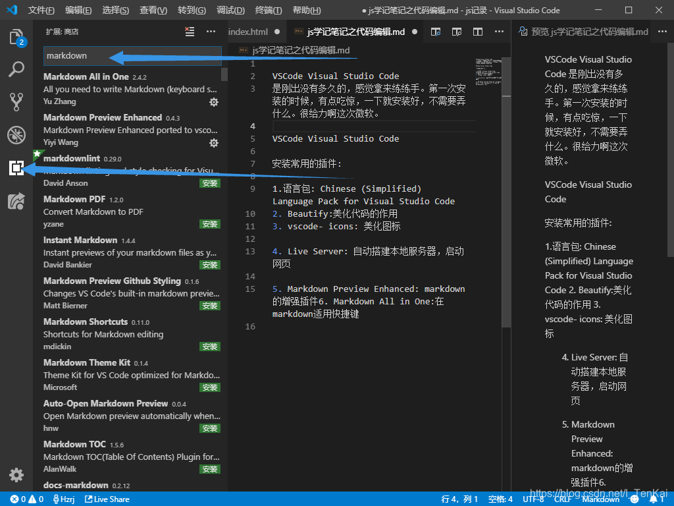Image resolution: width=674 pixels, height=506 pixels.
Task: Change line ending via CRLF status item
Action: pyautogui.click(x=562, y=499)
